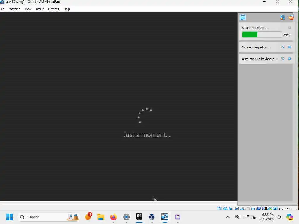Viewport: 299px width, 224px height.
Task: Click the delete all notifications icon
Action: pos(291,17)
